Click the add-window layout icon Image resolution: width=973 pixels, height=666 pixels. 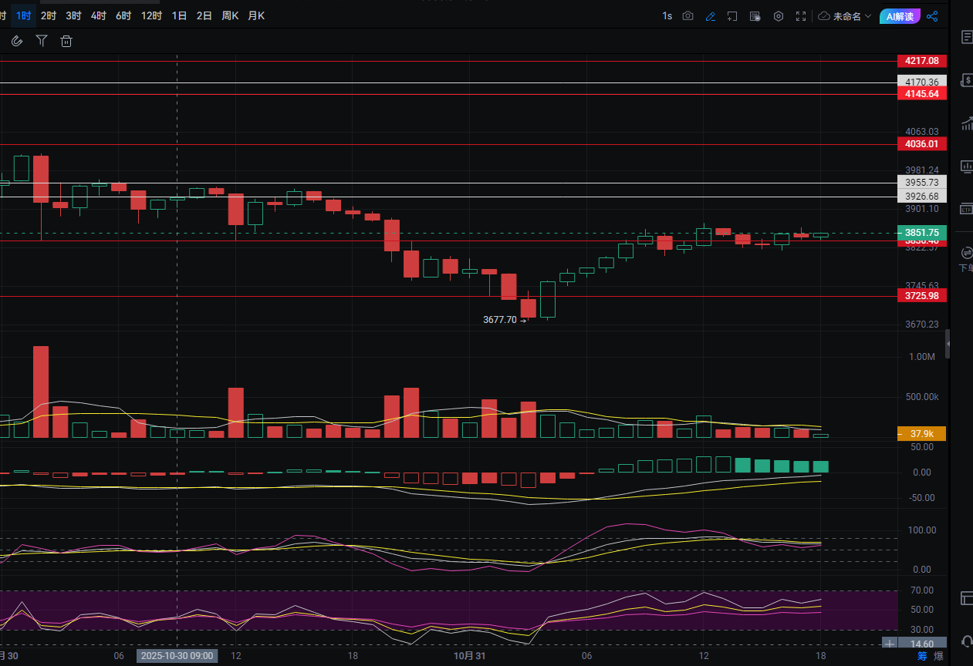732,16
